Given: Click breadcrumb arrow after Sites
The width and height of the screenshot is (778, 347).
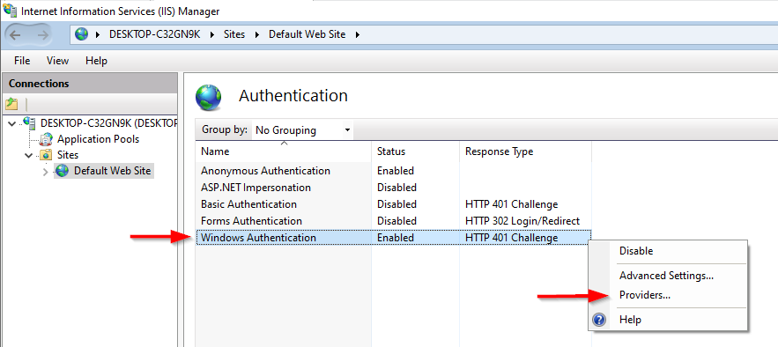Looking at the screenshot, I should 257,34.
